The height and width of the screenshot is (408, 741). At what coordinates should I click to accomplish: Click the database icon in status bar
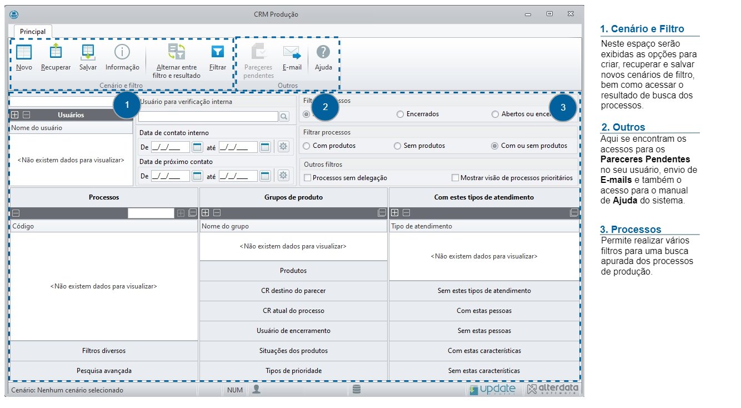pos(357,390)
